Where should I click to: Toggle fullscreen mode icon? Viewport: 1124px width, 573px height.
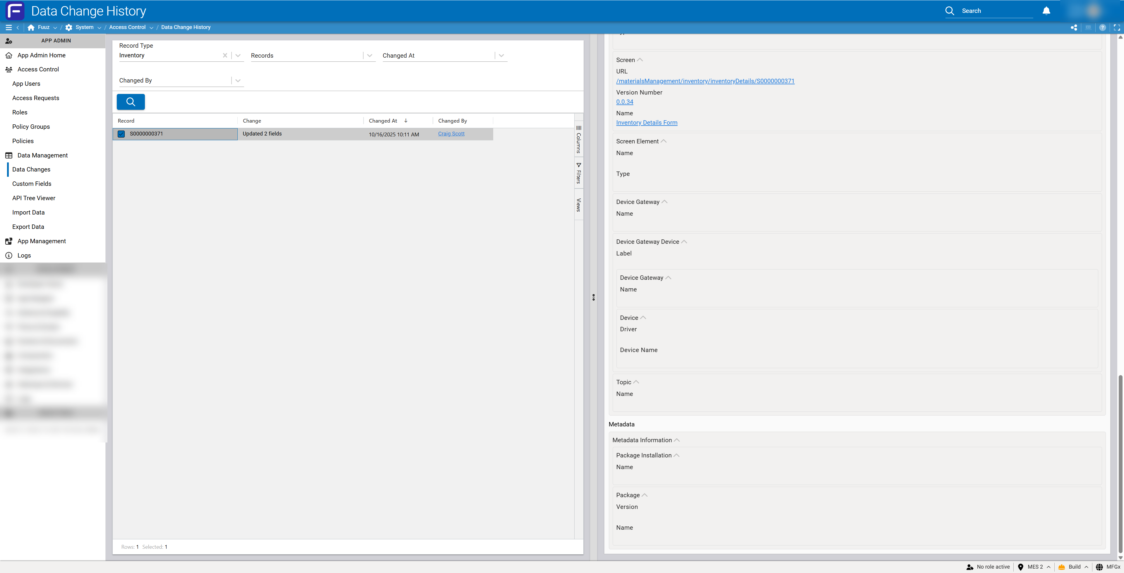click(x=1117, y=28)
